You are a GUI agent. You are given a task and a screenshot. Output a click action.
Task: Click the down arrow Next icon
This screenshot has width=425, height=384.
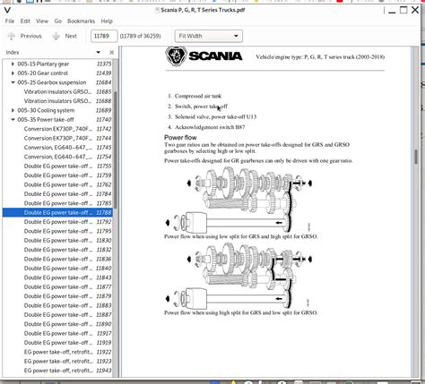[56, 36]
